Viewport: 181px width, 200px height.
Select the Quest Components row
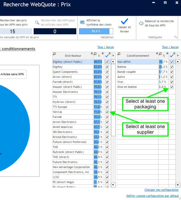tap(65, 72)
